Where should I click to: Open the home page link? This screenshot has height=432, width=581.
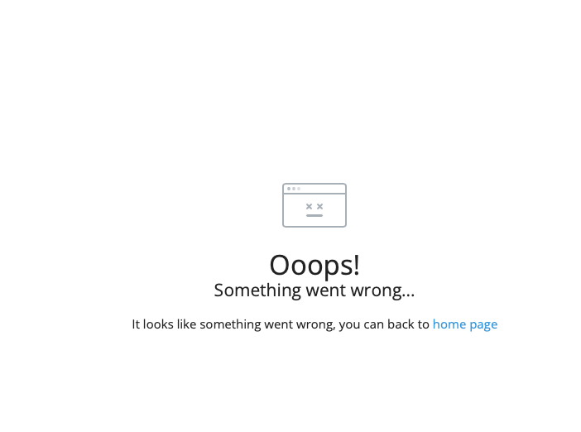(x=465, y=324)
